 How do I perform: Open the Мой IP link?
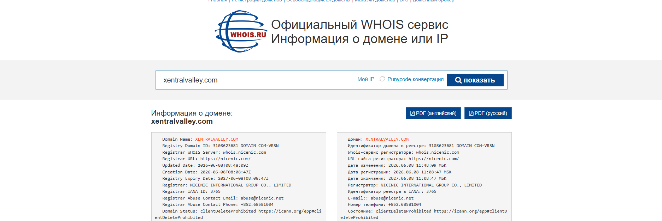pos(366,79)
